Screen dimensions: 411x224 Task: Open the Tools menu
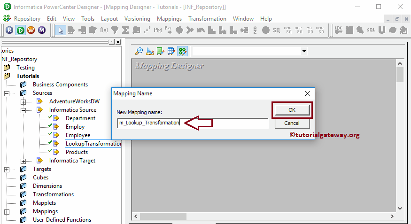[87, 19]
